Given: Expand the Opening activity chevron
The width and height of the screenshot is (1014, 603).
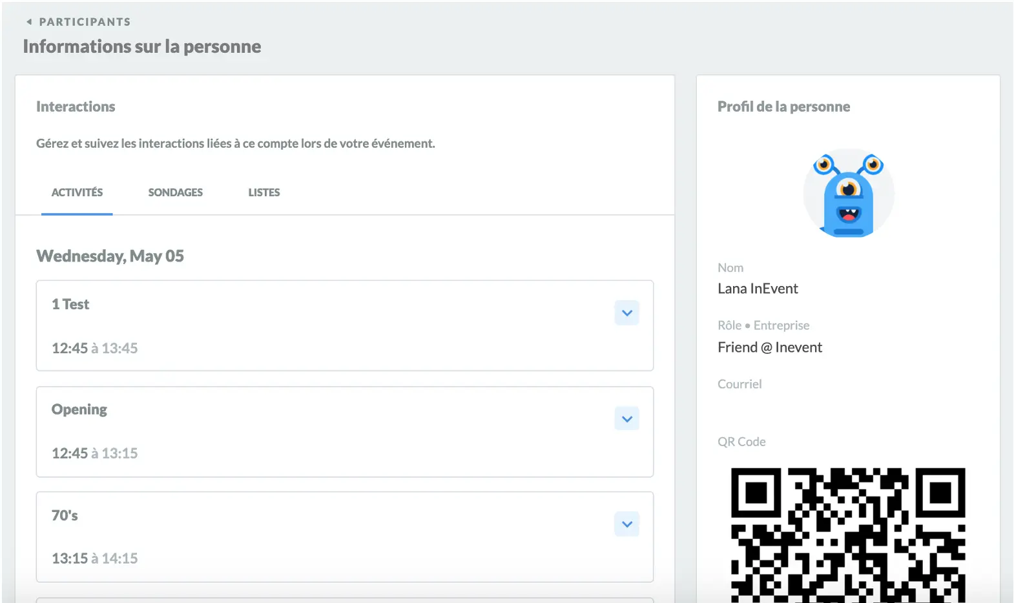Looking at the screenshot, I should (x=626, y=419).
